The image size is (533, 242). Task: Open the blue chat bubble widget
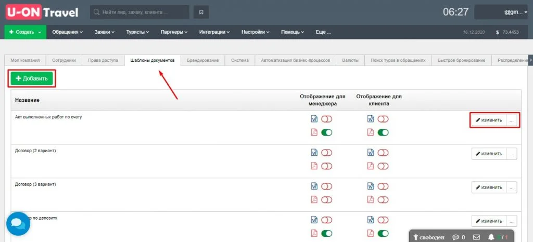click(18, 224)
